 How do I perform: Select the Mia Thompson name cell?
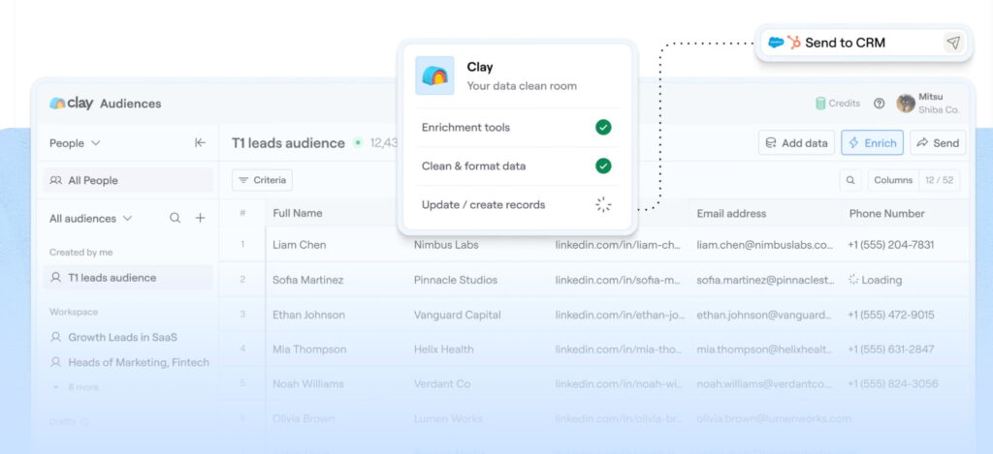coord(309,349)
